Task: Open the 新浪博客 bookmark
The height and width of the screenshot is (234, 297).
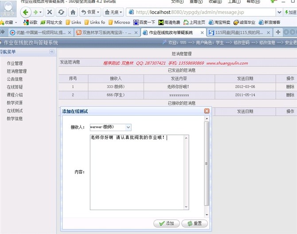Action: [269, 22]
